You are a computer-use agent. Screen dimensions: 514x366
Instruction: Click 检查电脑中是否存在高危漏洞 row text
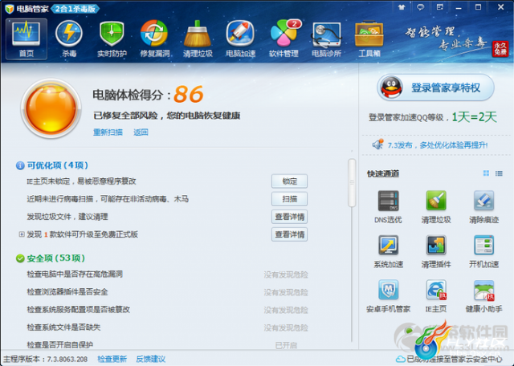click(x=75, y=274)
